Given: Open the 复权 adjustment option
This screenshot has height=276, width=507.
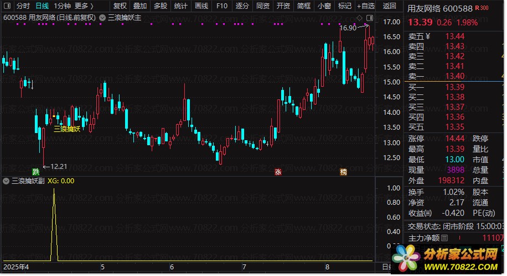Looking at the screenshot, I should point(120,6).
